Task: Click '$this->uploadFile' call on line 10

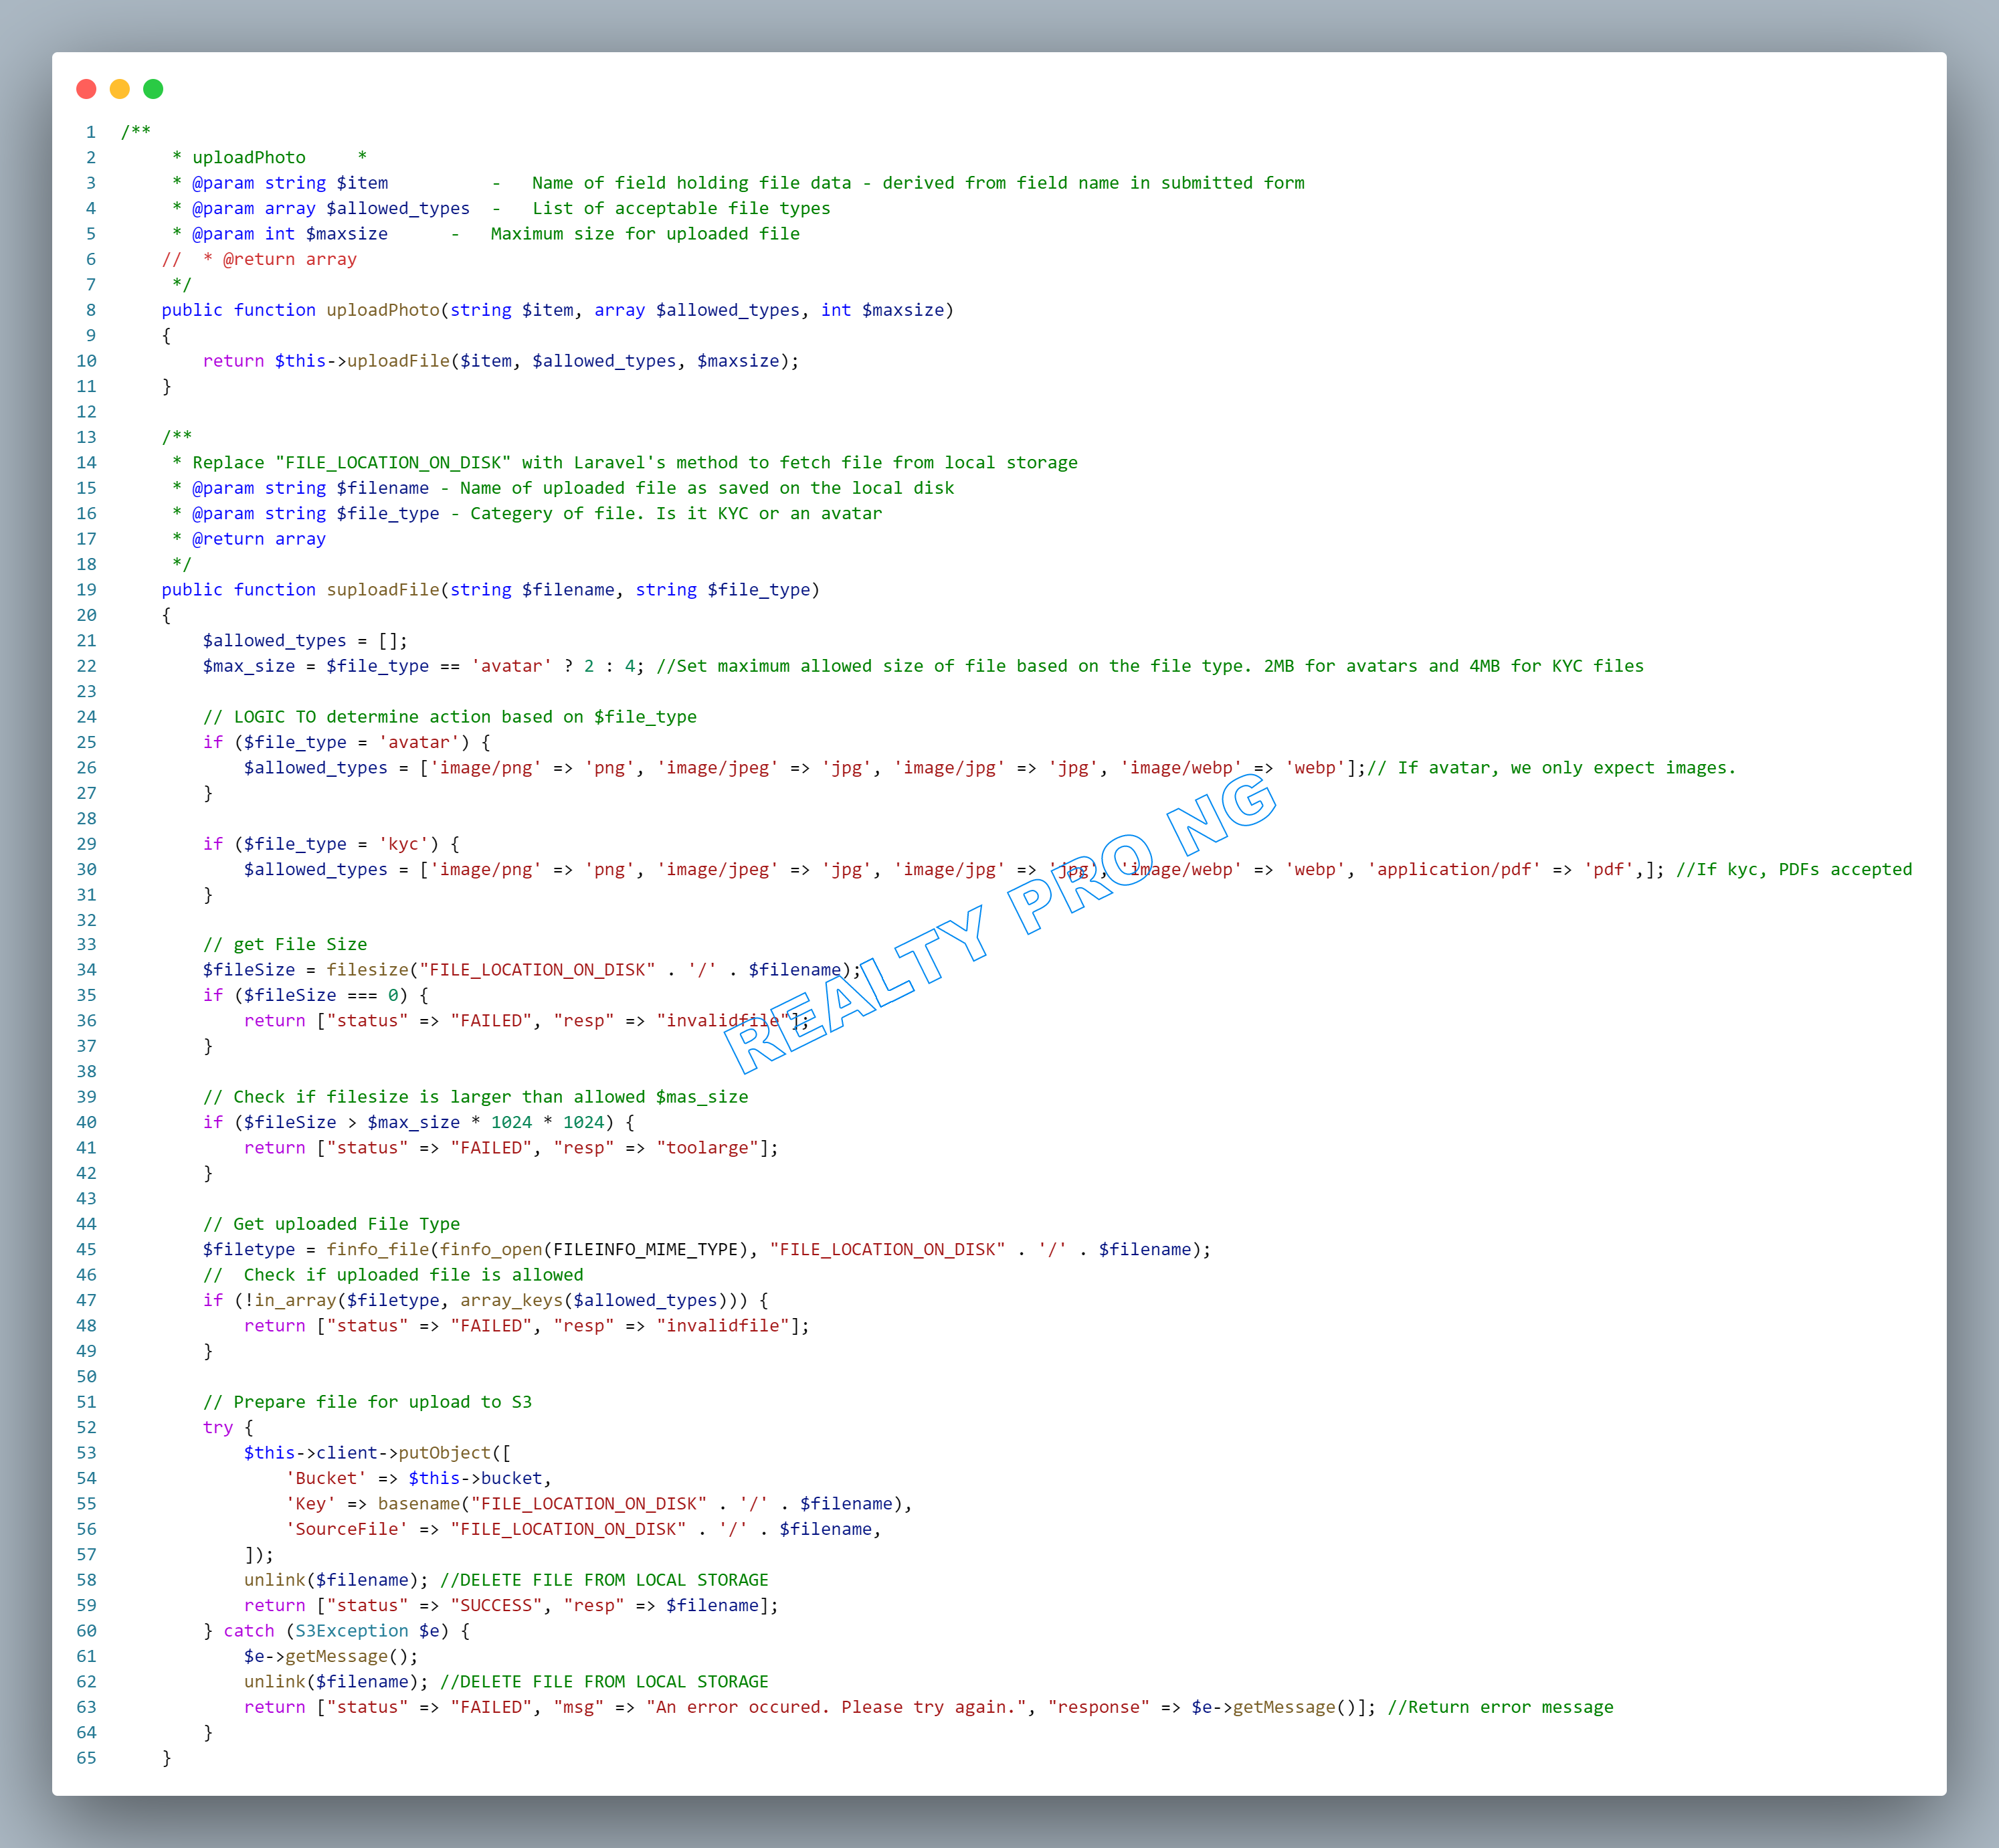Action: [x=363, y=361]
